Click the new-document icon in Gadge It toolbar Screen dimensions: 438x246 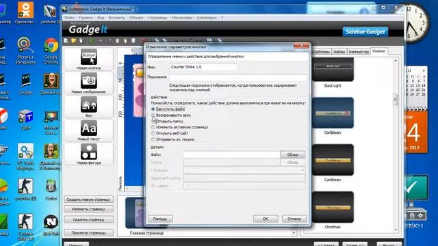tap(66, 41)
